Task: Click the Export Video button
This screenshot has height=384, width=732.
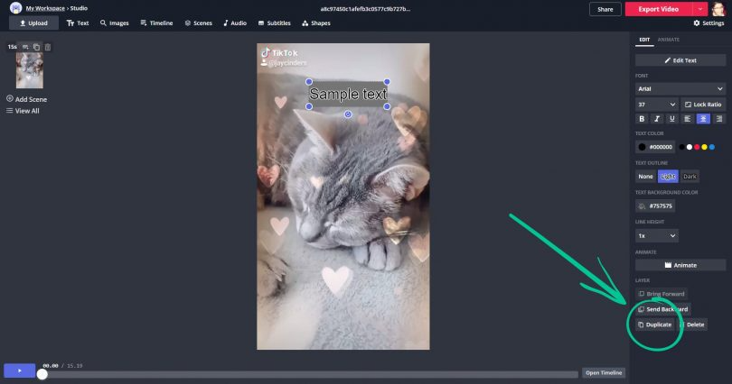Action: 657,8
